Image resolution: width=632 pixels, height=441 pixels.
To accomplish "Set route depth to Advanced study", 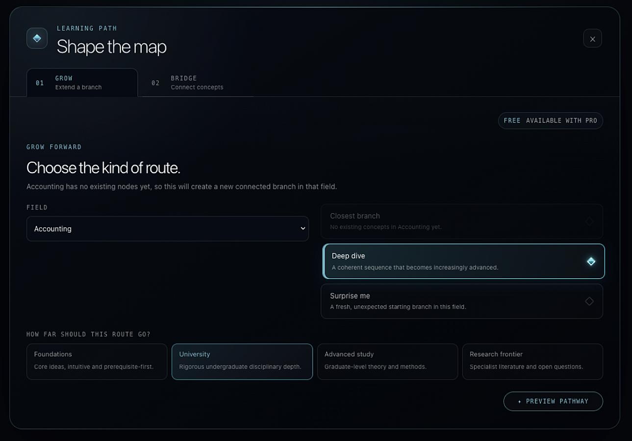I will (x=387, y=362).
